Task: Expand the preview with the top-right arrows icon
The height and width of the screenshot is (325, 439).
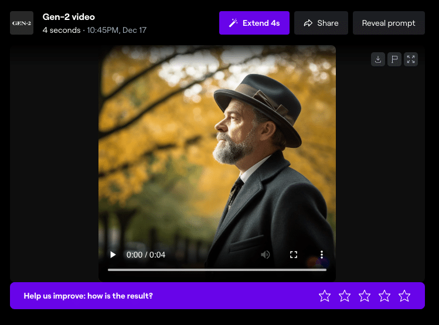Action: [411, 59]
